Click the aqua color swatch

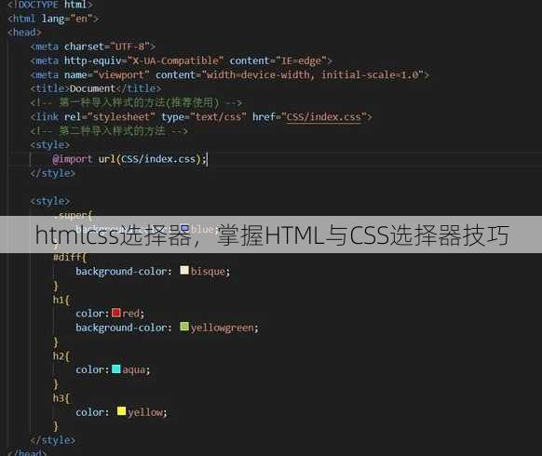coord(116,369)
